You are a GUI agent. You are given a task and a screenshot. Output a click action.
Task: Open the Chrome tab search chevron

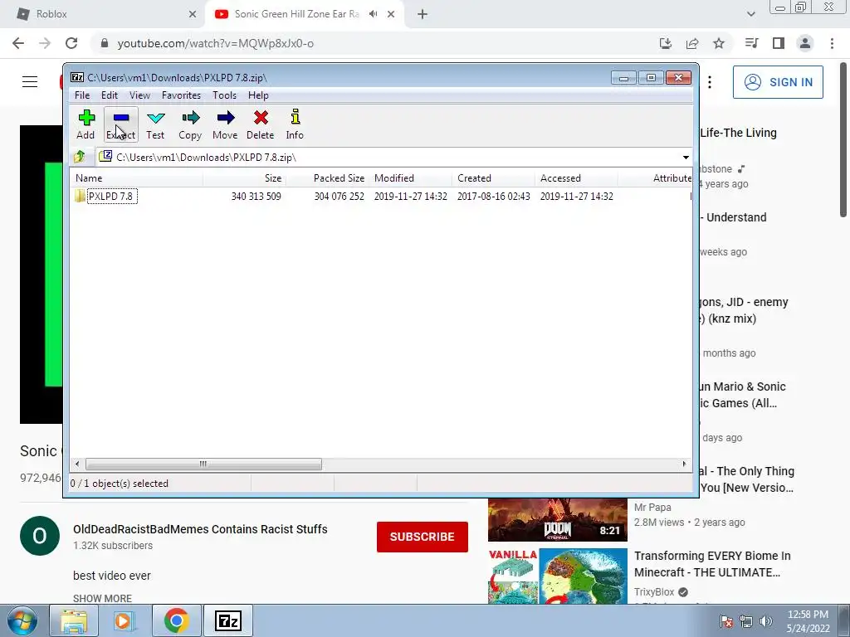pos(750,14)
